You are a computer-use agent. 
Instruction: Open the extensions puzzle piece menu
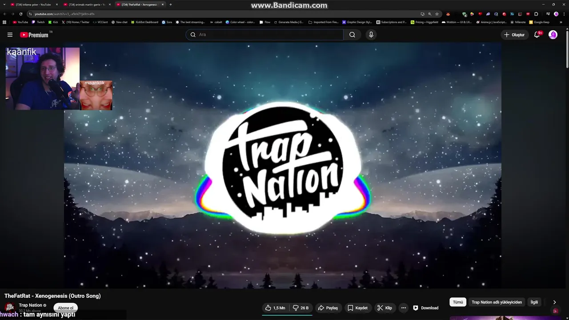[536, 14]
